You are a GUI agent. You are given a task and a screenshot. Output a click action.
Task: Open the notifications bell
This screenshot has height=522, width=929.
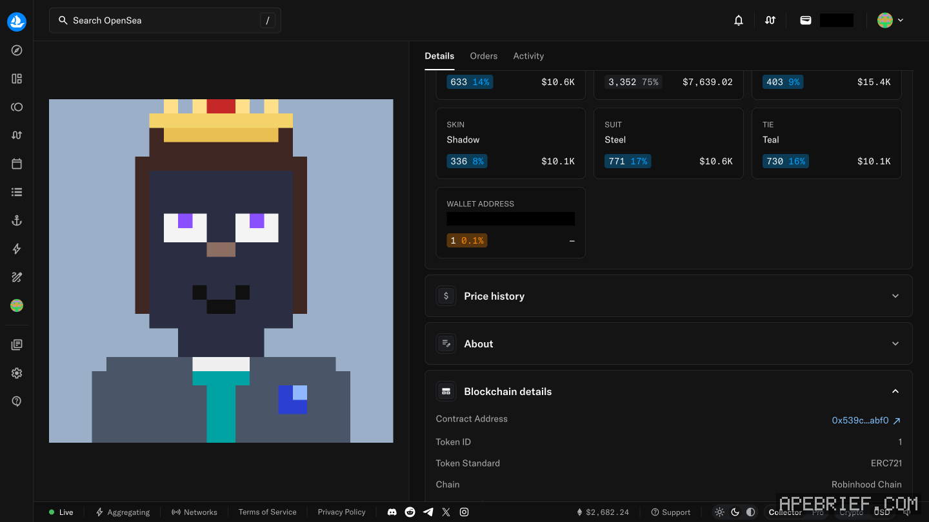click(x=739, y=21)
